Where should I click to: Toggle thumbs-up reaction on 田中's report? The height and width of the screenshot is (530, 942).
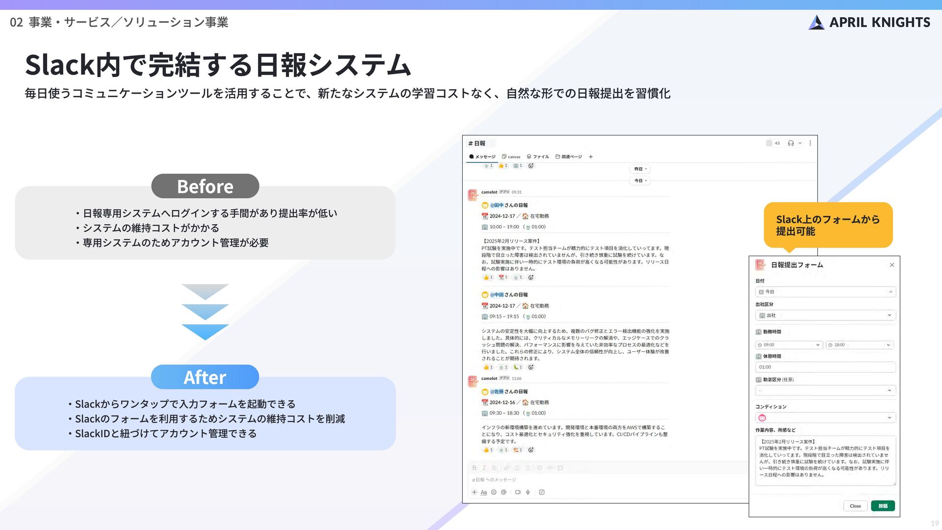point(488,277)
